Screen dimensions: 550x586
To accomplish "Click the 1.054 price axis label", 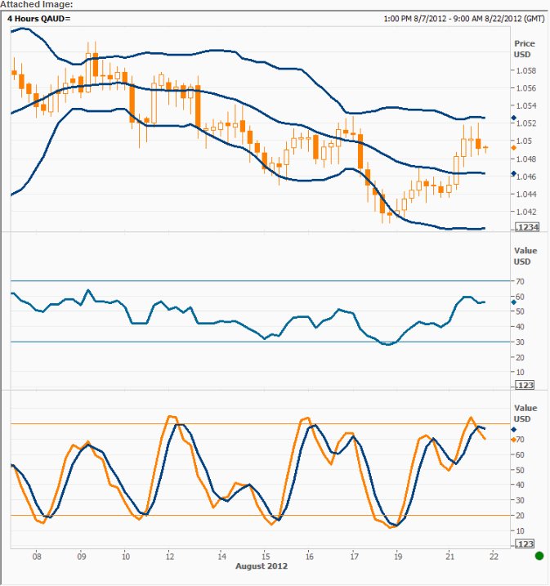I will pos(525,105).
